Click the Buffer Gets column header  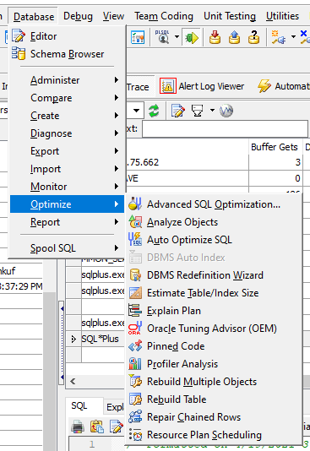[275, 147]
